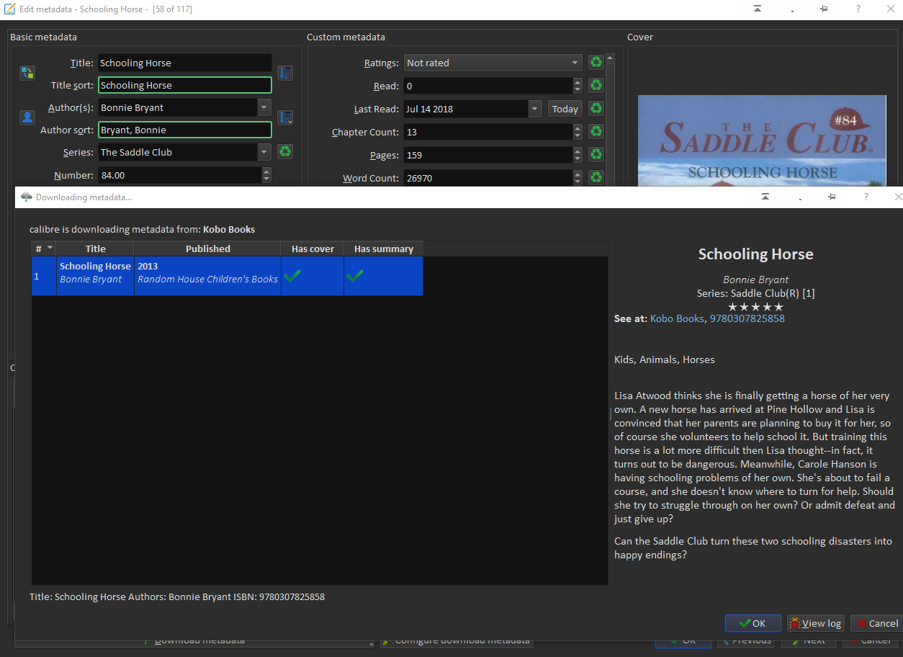Open the View log button
The image size is (903, 657).
tap(815, 623)
